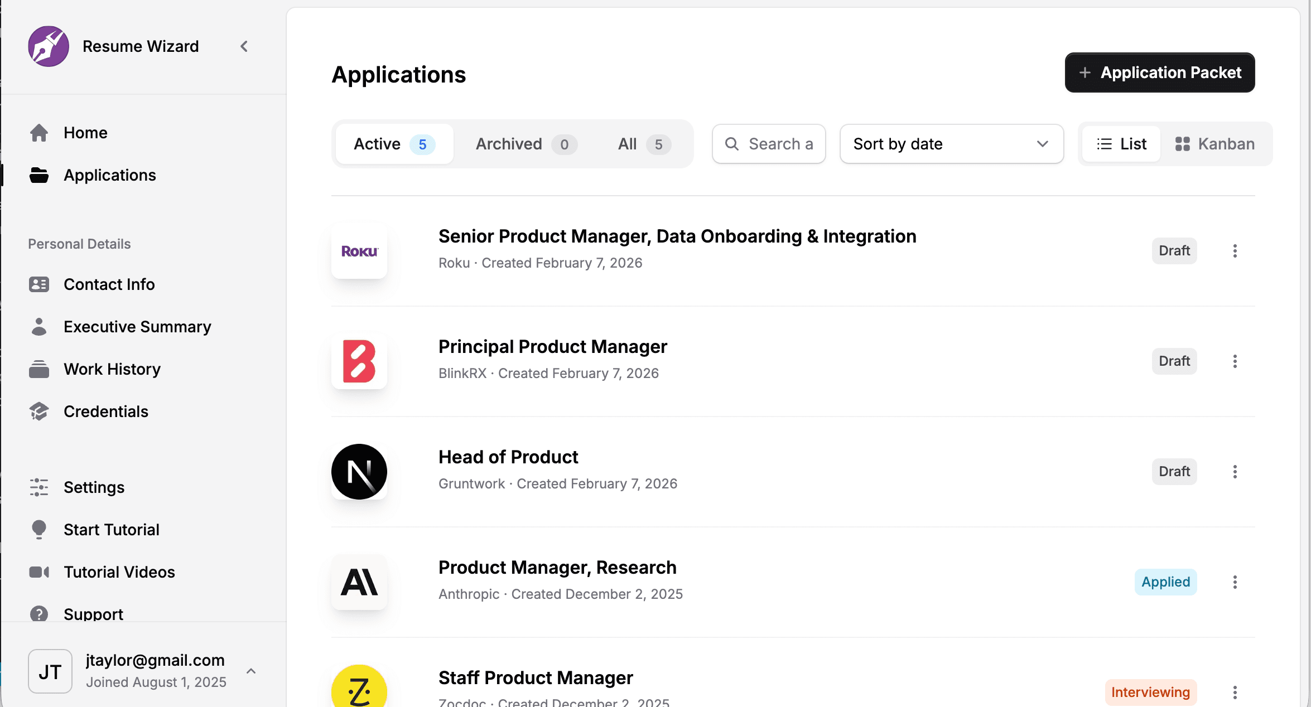1311x707 pixels.
Task: Click the Applied status badge
Action: (x=1166, y=582)
